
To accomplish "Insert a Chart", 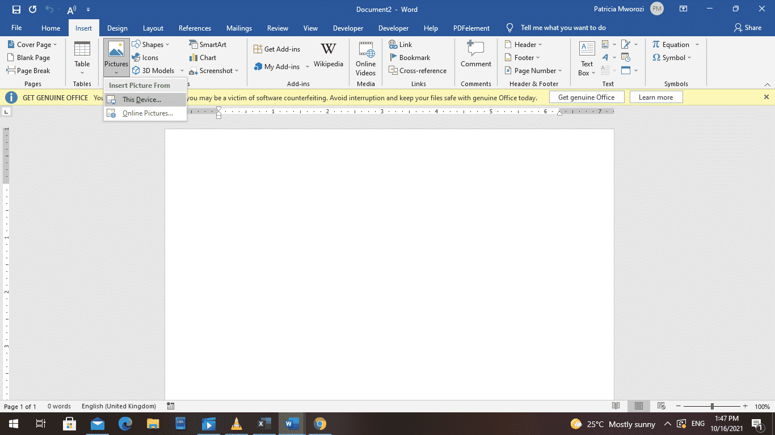I will tap(203, 57).
